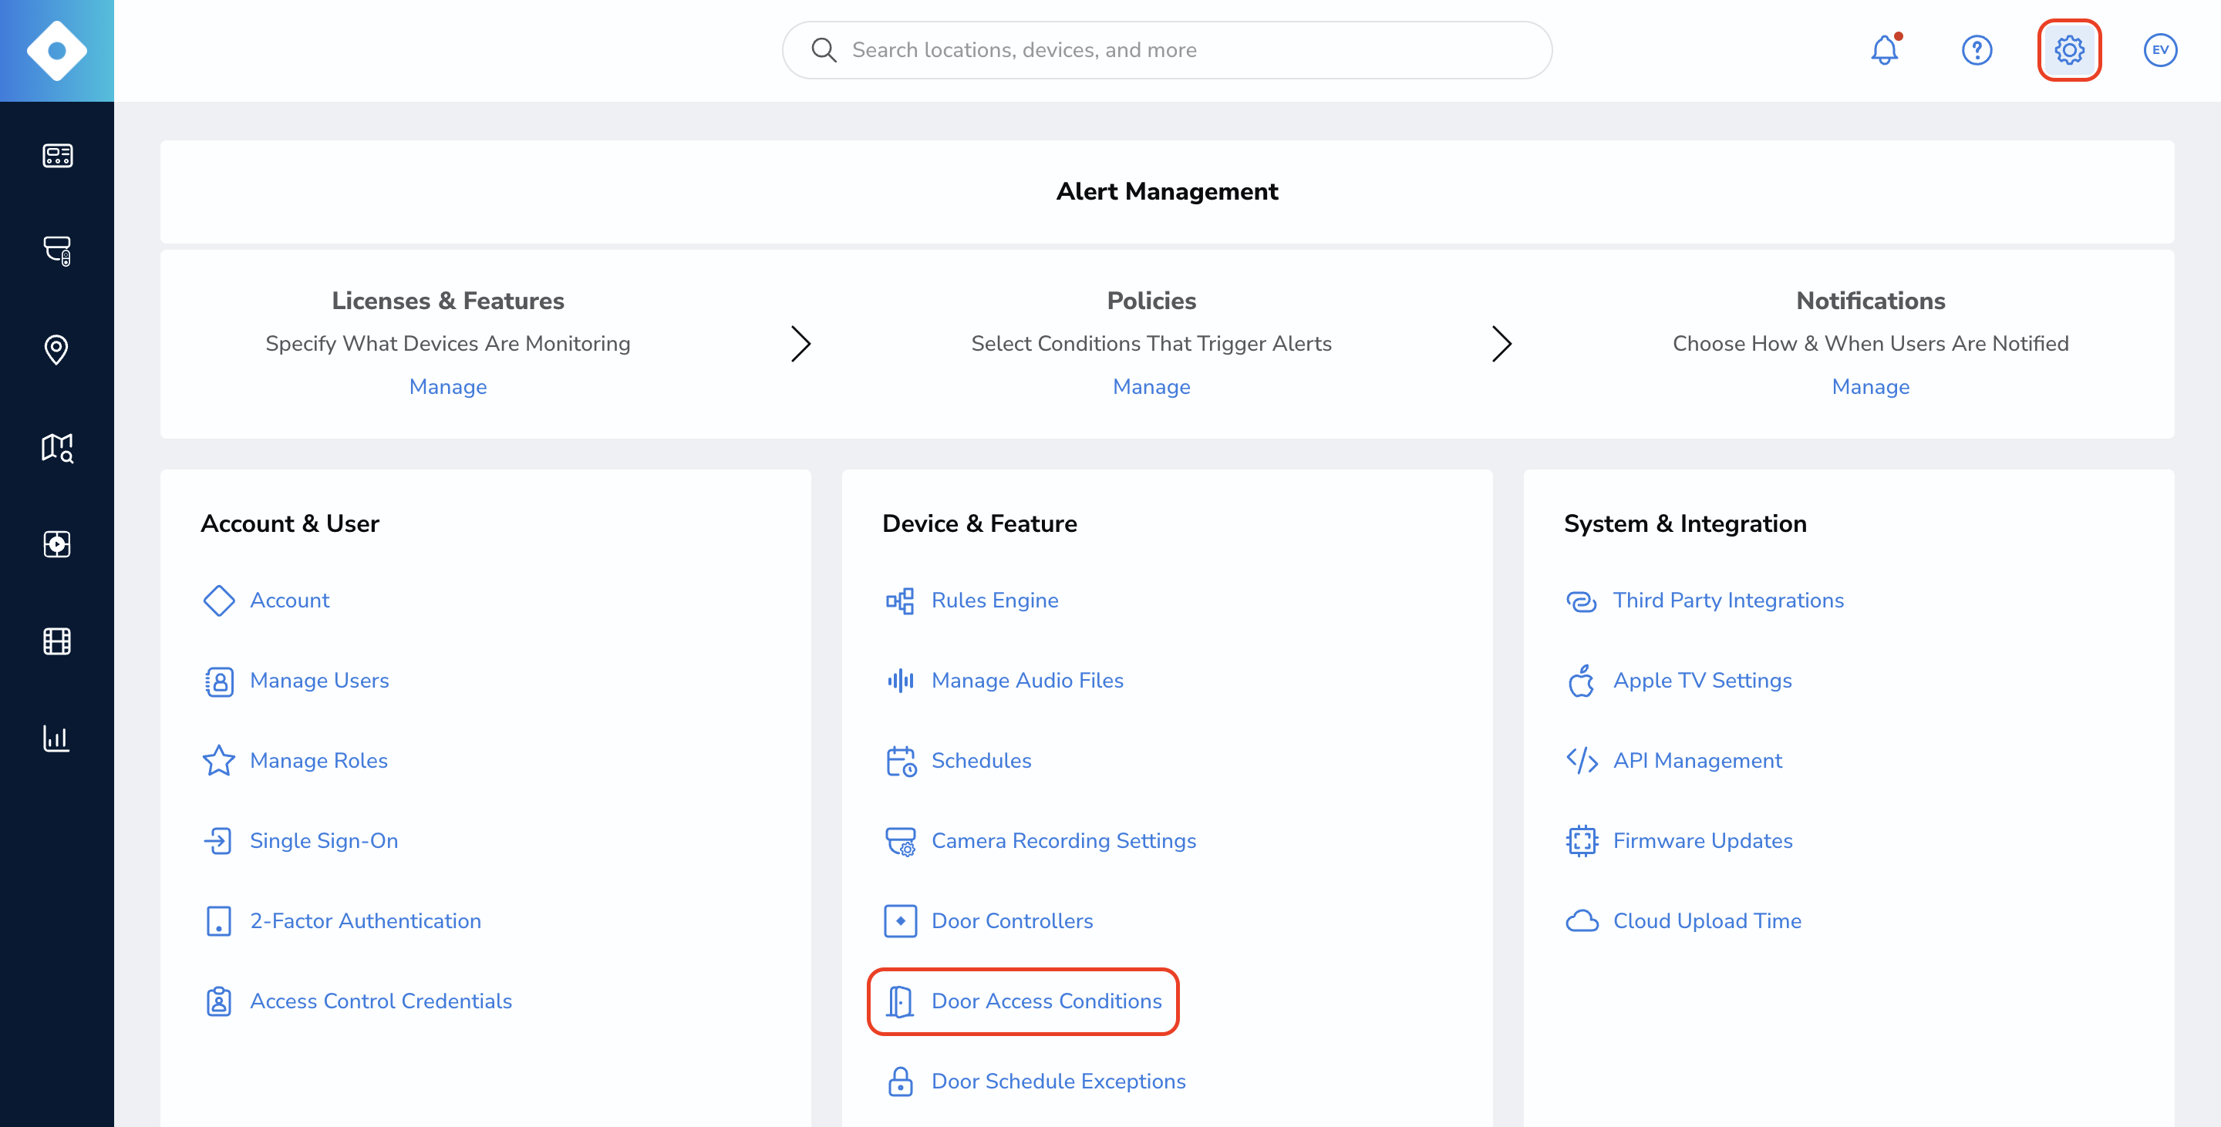Click the Cloud Upload Time cloud icon
The height and width of the screenshot is (1127, 2221).
tap(1581, 921)
